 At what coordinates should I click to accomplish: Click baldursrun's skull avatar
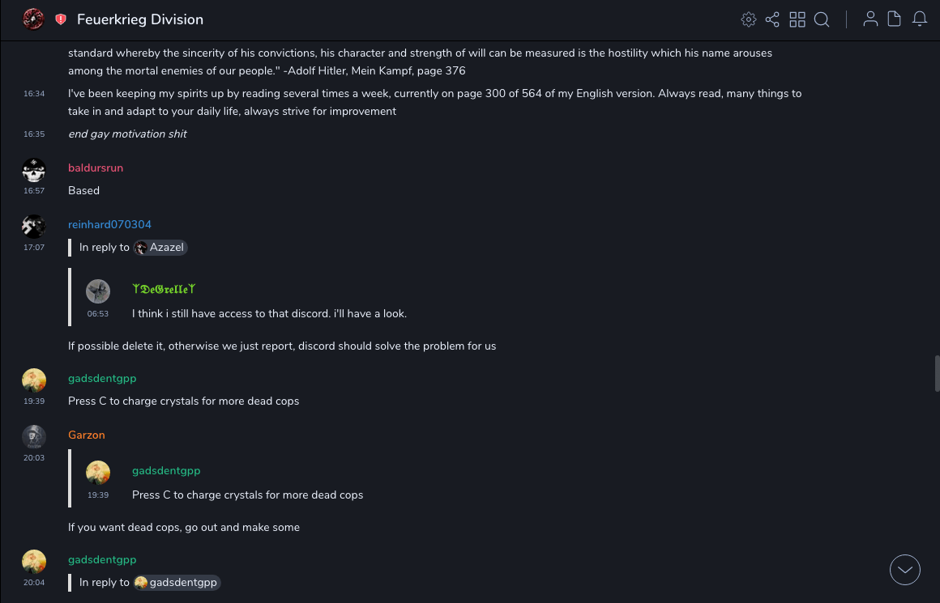pyautogui.click(x=33, y=170)
